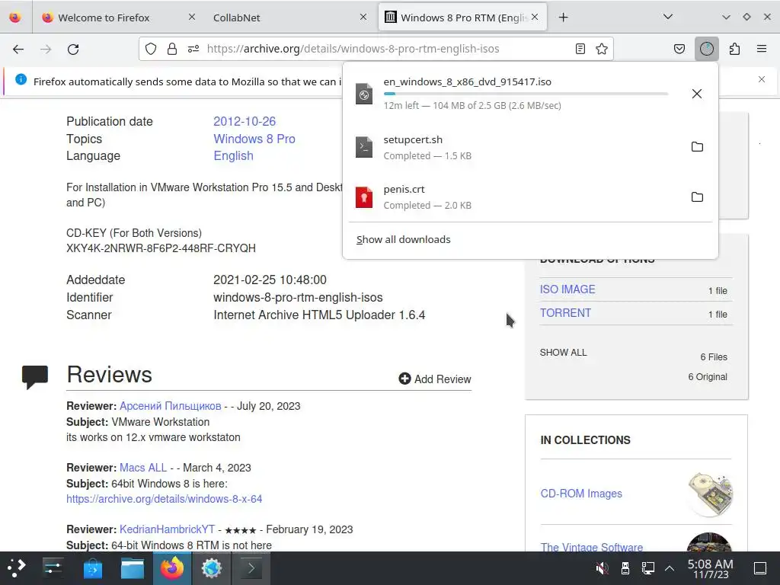
Task: Open containing folder for penis.crt
Action: coord(697,197)
